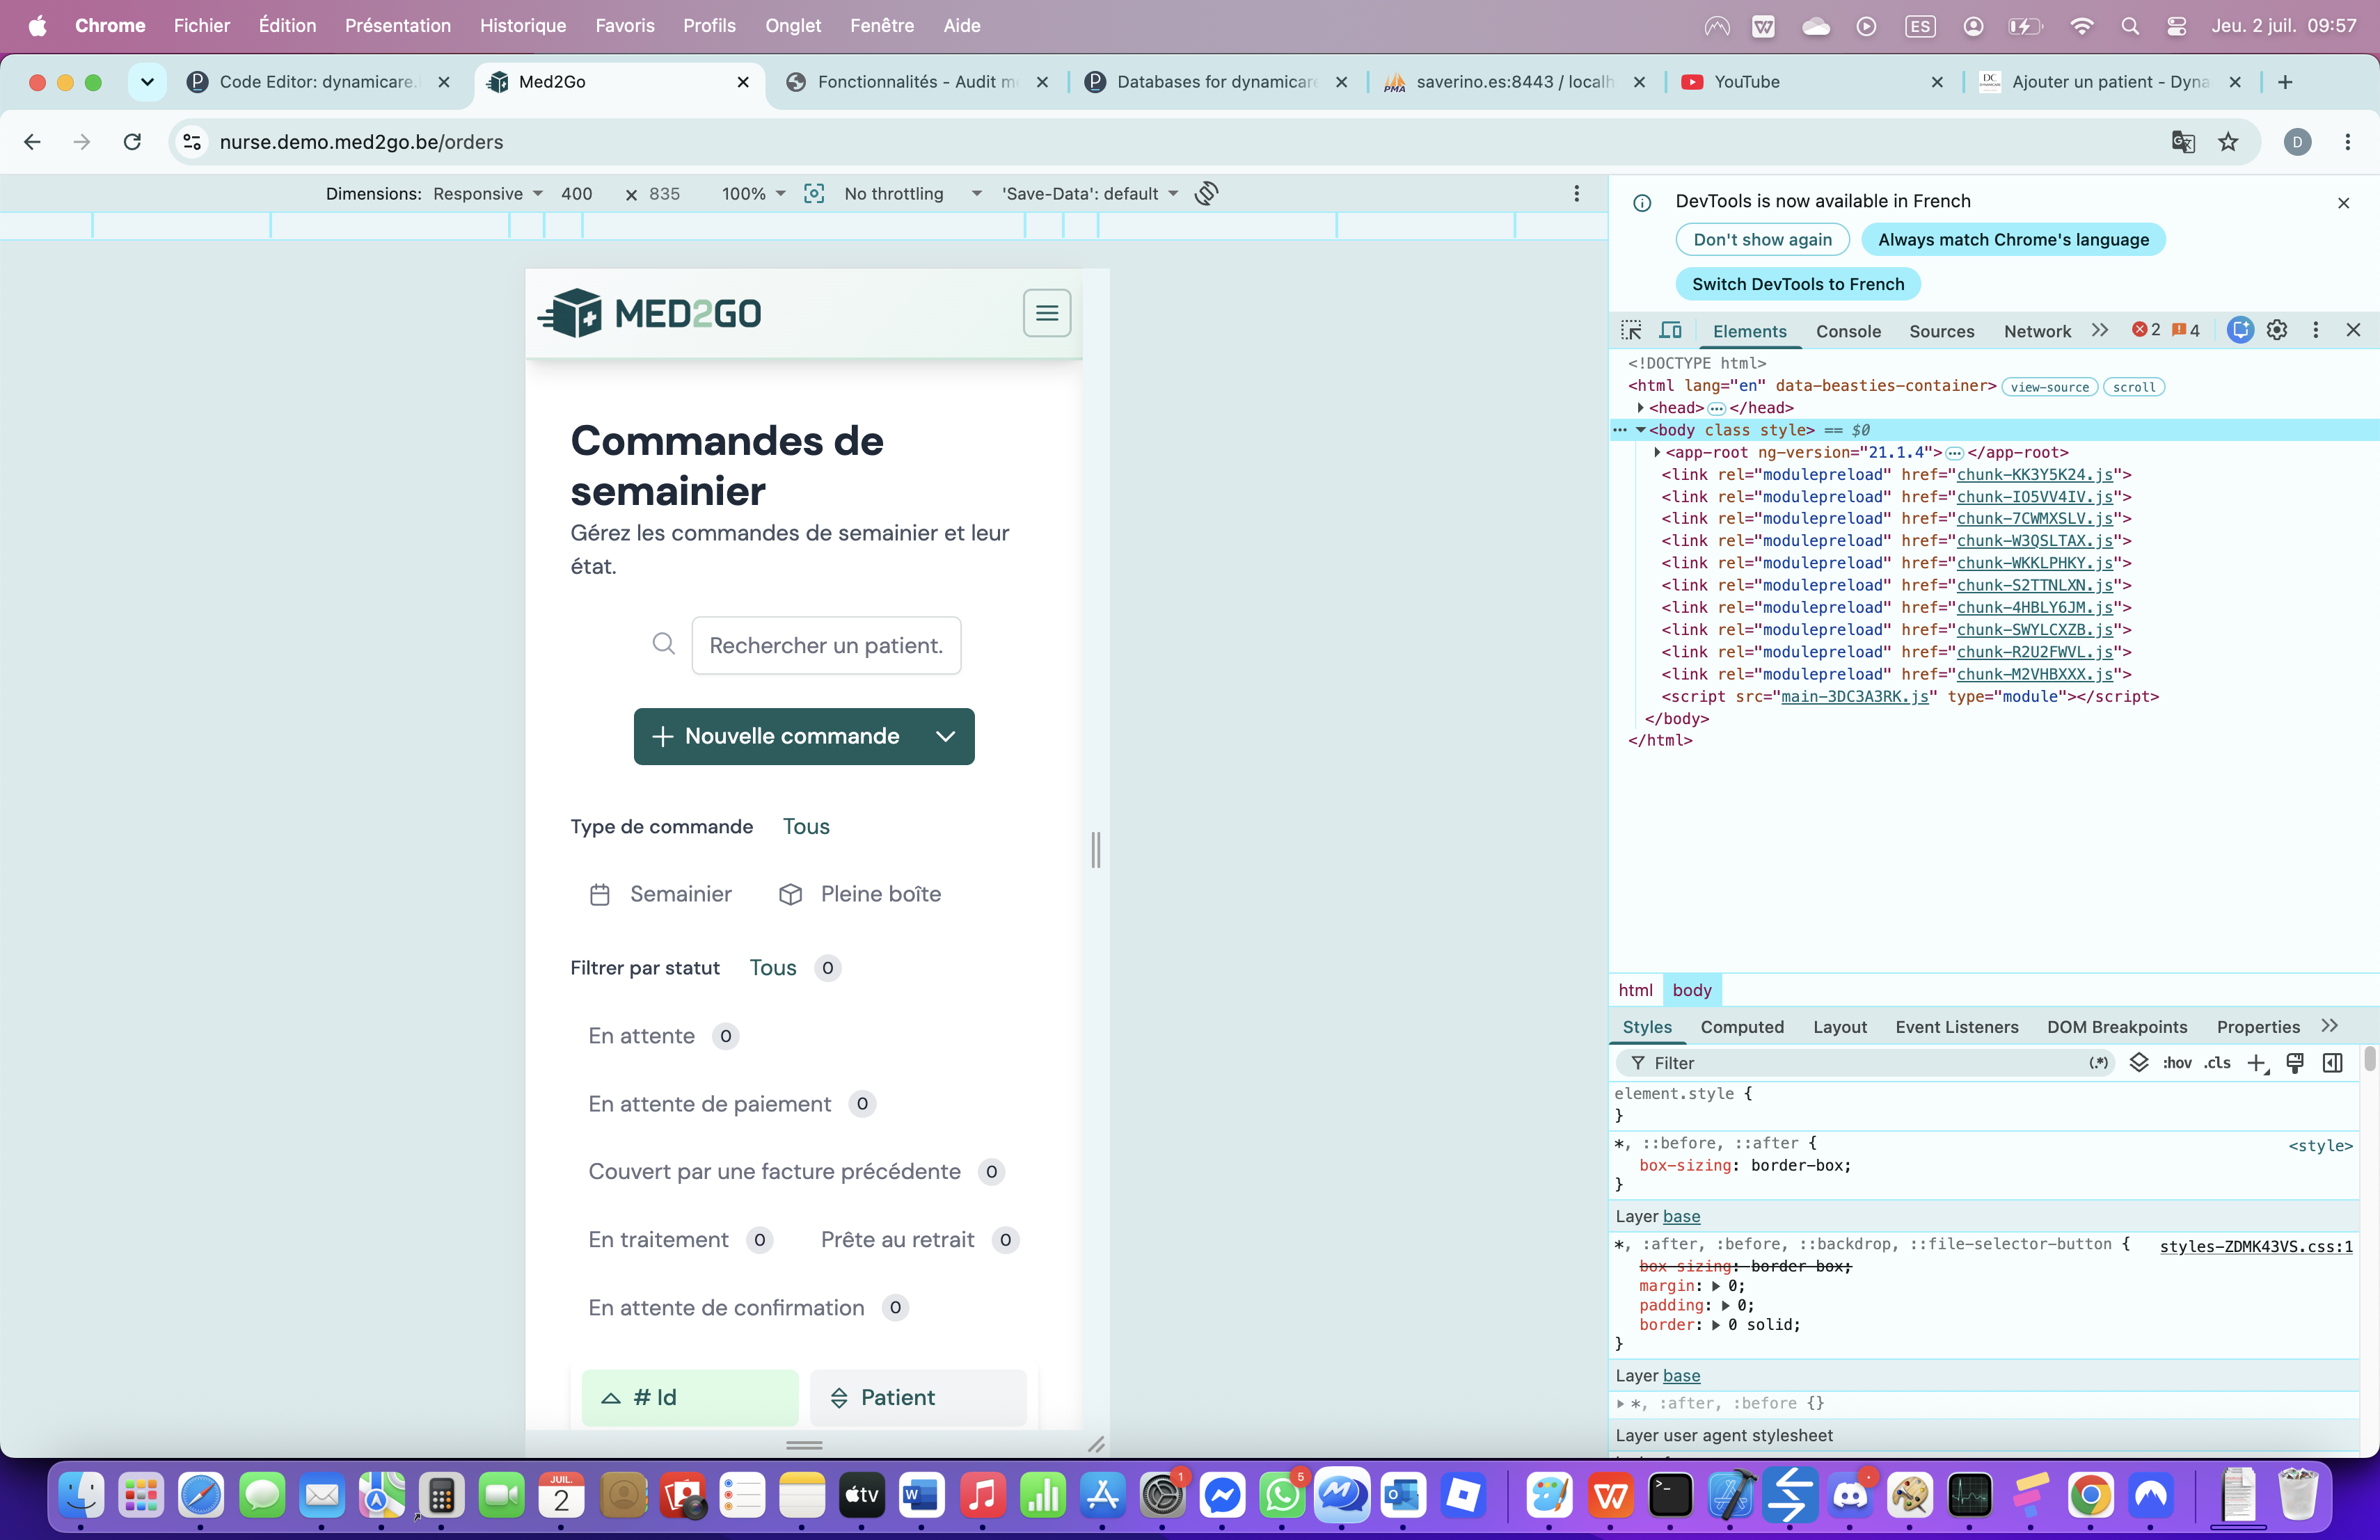Screen dimensions: 2380x1540
Task: Select an element to inspect in DevTools
Action: [x=1631, y=331]
